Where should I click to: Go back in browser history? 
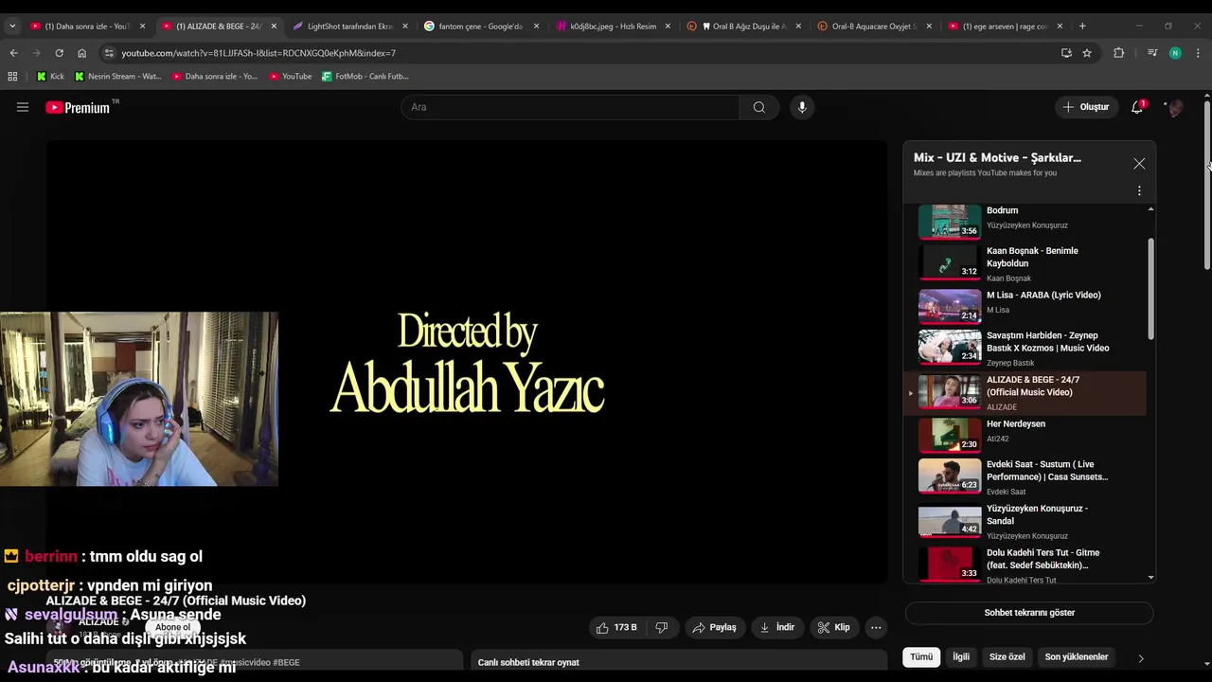point(13,53)
